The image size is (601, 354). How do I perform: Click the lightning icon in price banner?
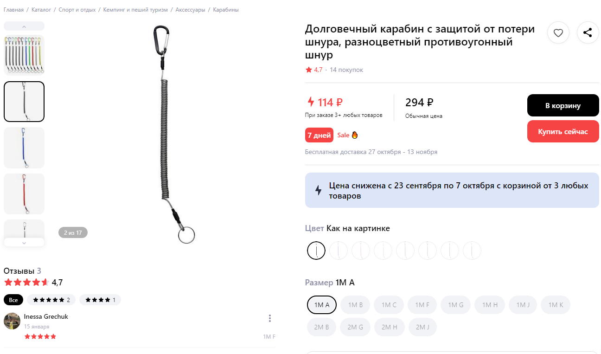point(319,190)
